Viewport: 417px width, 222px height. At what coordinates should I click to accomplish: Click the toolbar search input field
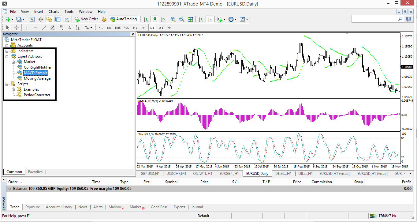tap(375, 19)
